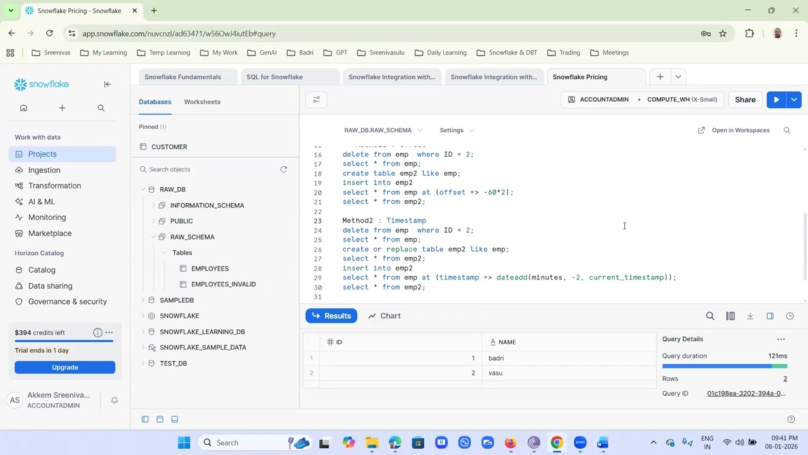The width and height of the screenshot is (808, 455).
Task: Open worksheet tabs overflow dropdown
Action: 678,77
